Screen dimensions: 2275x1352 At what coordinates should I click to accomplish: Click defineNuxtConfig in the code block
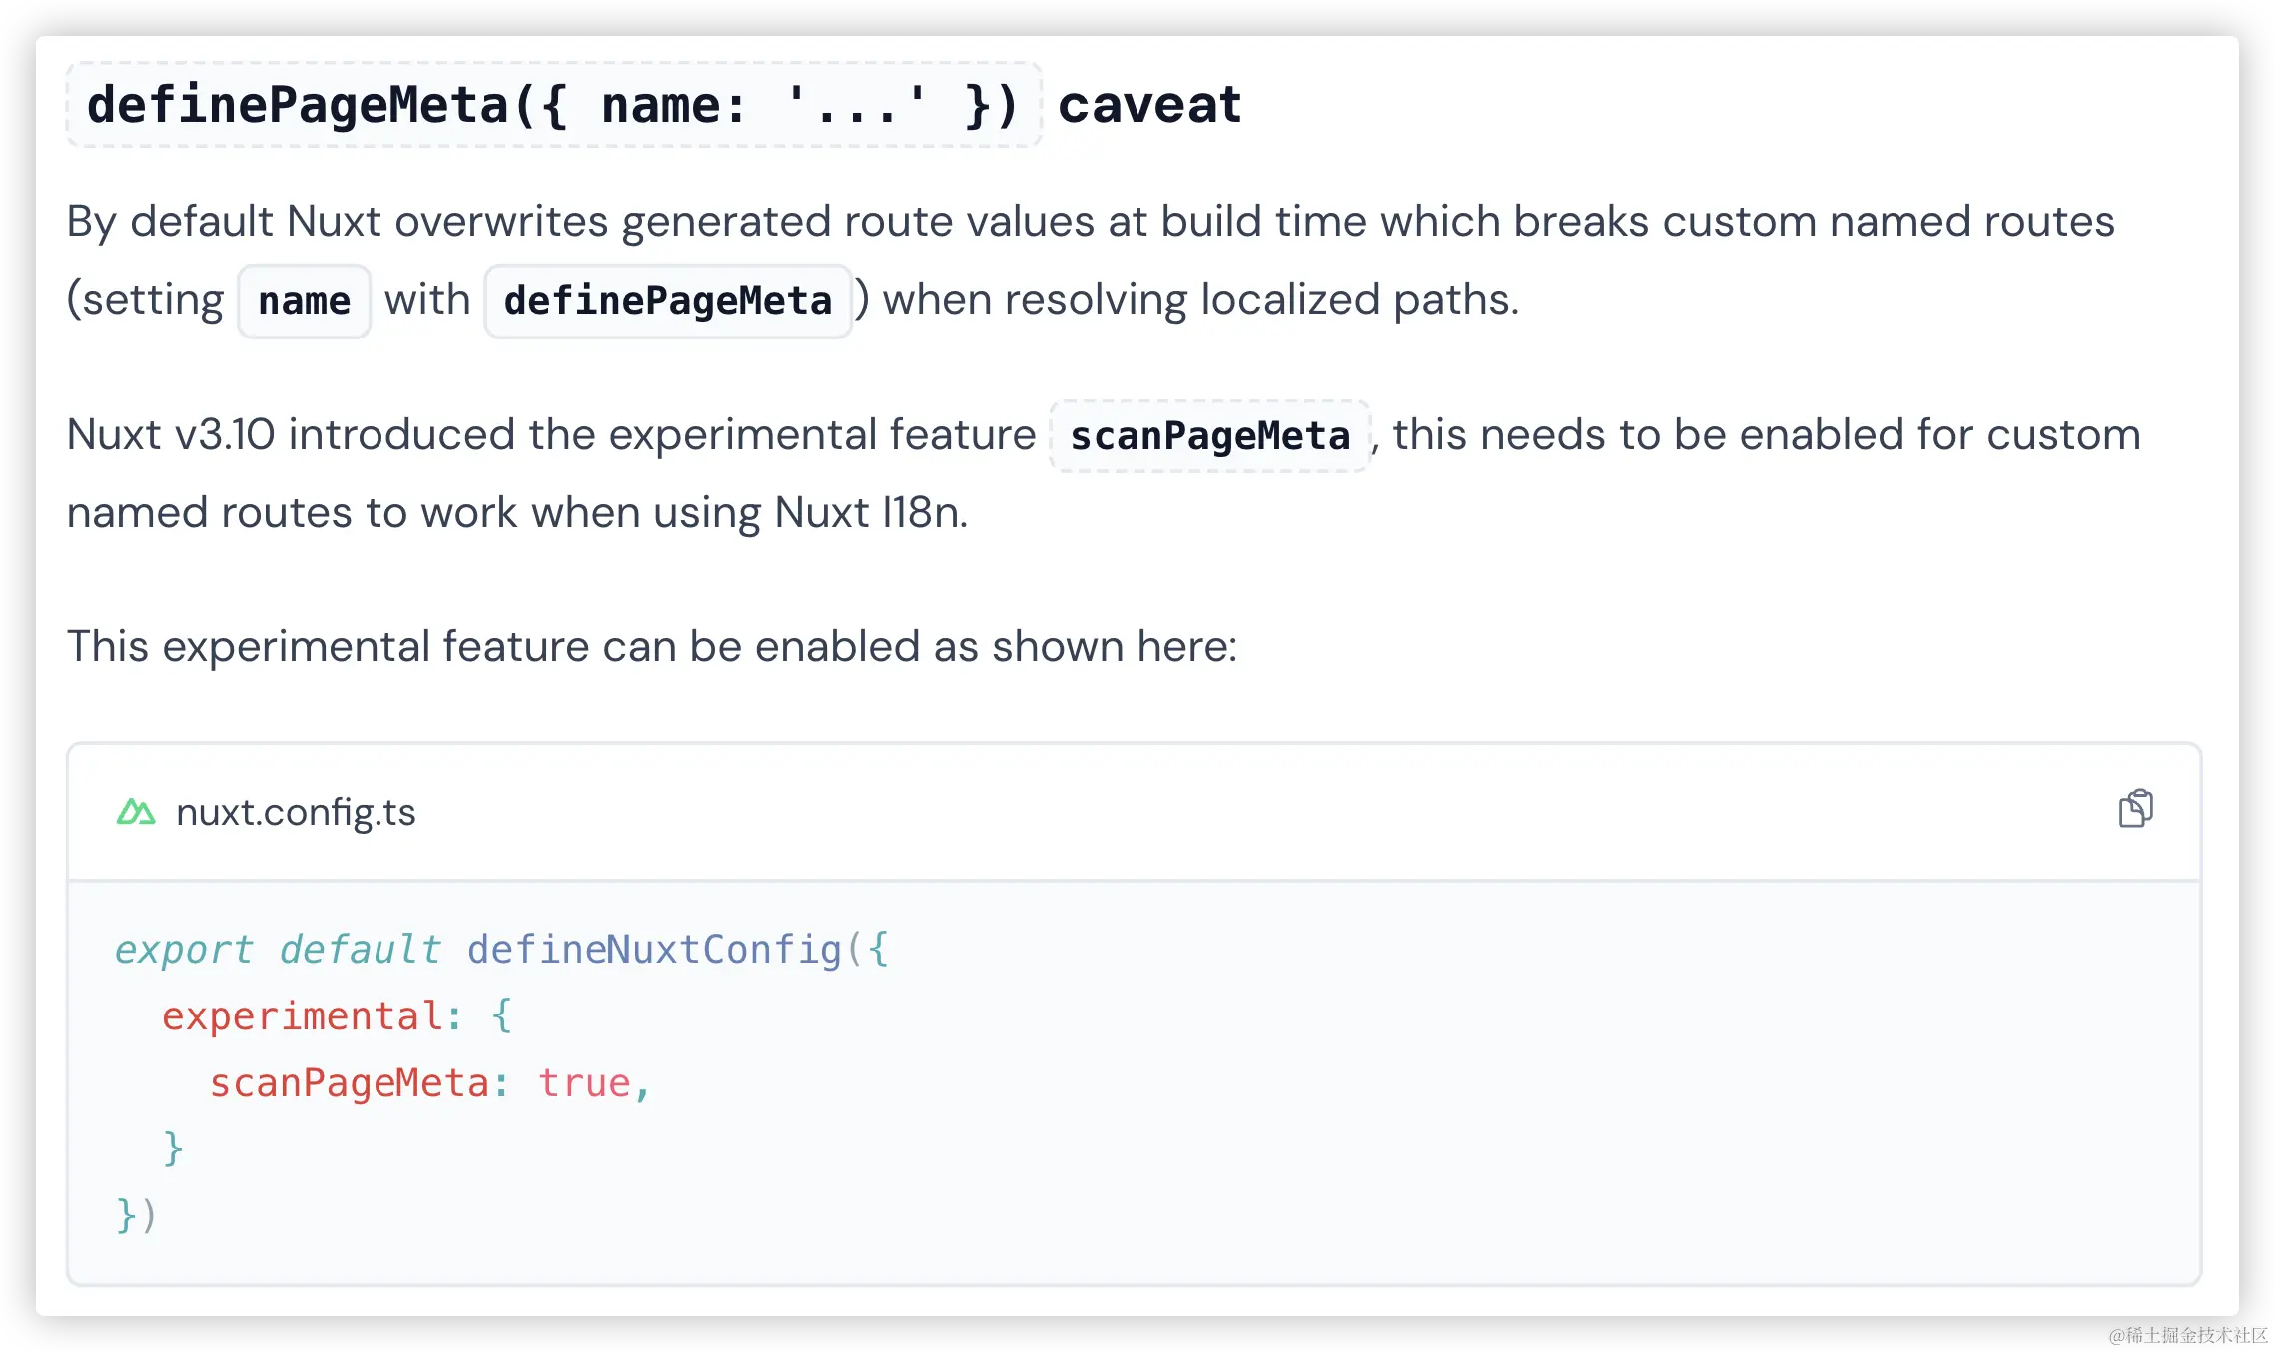(x=654, y=949)
